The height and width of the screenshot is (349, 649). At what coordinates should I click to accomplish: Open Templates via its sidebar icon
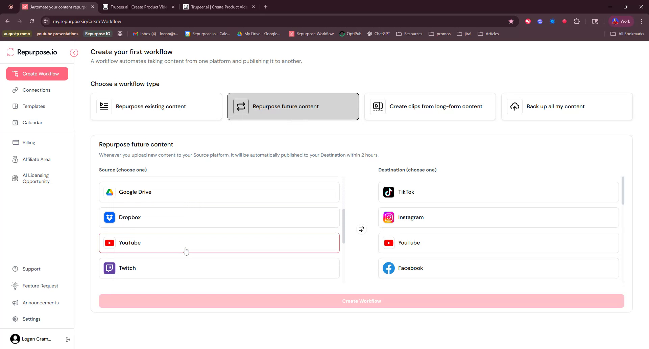coord(16,106)
